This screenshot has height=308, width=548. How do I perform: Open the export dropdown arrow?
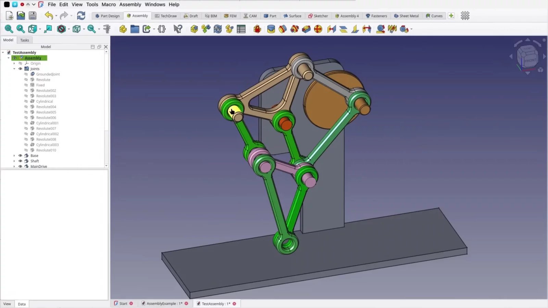(x=154, y=29)
